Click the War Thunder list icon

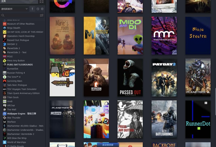[x=4, y=118]
